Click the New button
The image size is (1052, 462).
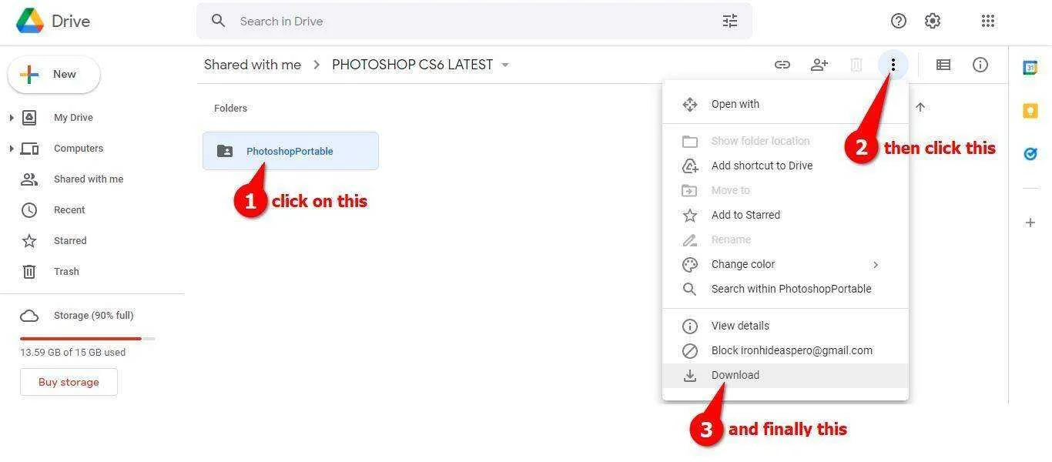(53, 75)
